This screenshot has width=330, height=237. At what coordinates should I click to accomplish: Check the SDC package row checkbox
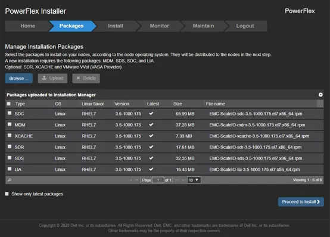10,113
